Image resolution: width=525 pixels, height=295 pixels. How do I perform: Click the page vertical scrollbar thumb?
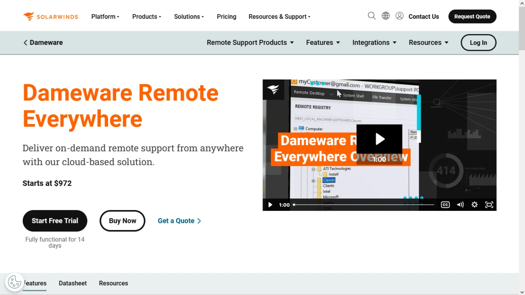[522, 29]
